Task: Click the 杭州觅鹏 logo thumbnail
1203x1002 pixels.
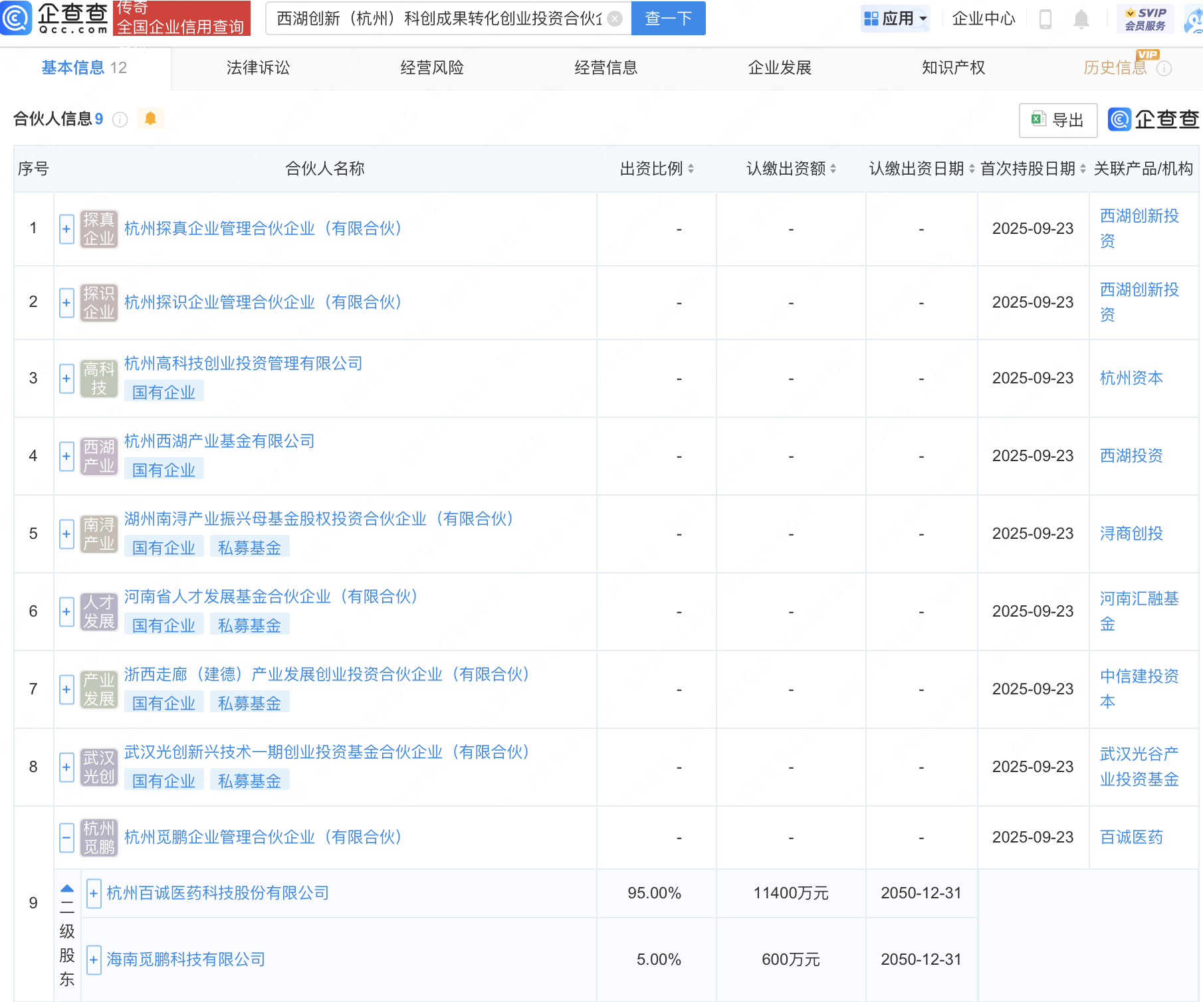Action: (x=99, y=838)
